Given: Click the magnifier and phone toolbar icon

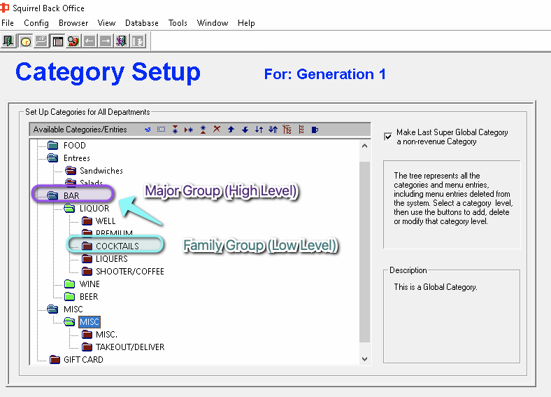Looking at the screenshot, I should click(x=73, y=41).
